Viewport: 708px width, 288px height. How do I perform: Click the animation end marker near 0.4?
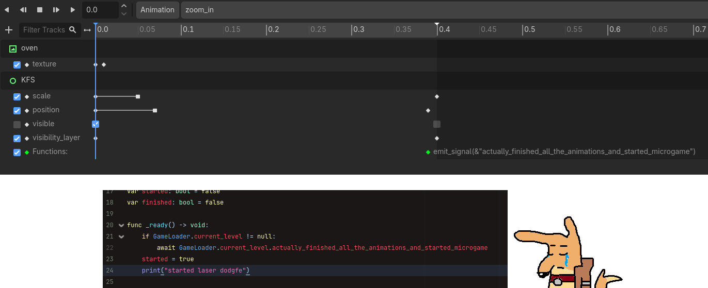(437, 25)
